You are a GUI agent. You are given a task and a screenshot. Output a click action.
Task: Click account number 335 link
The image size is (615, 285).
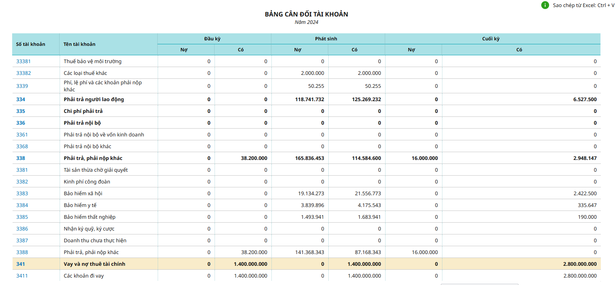click(20, 111)
